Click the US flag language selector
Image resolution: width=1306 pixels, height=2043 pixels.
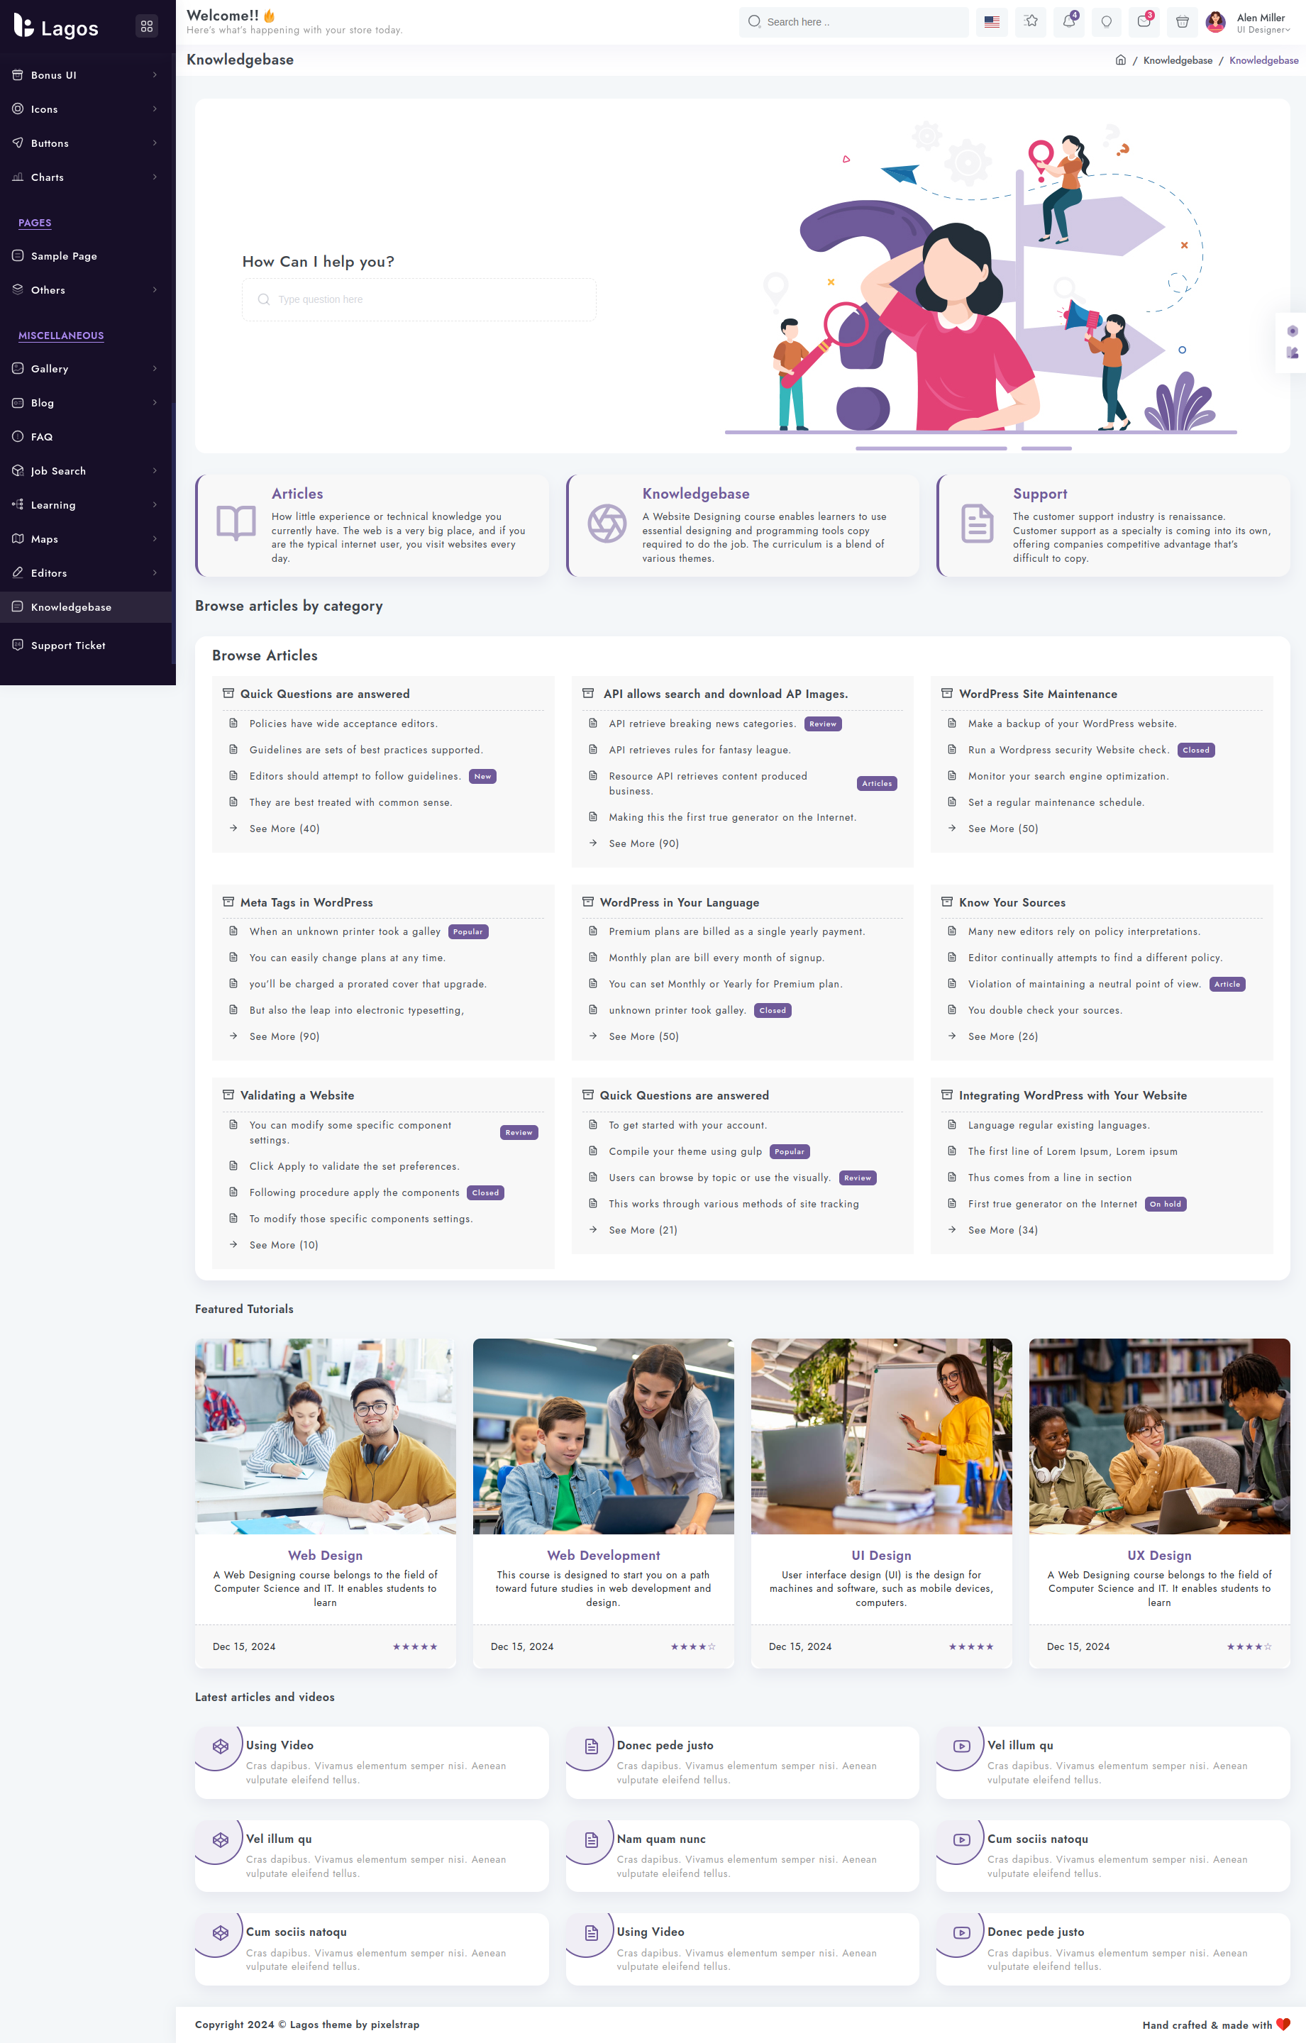991,22
